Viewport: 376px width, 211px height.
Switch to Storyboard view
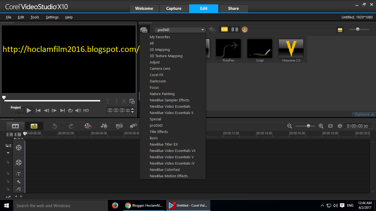point(15,126)
